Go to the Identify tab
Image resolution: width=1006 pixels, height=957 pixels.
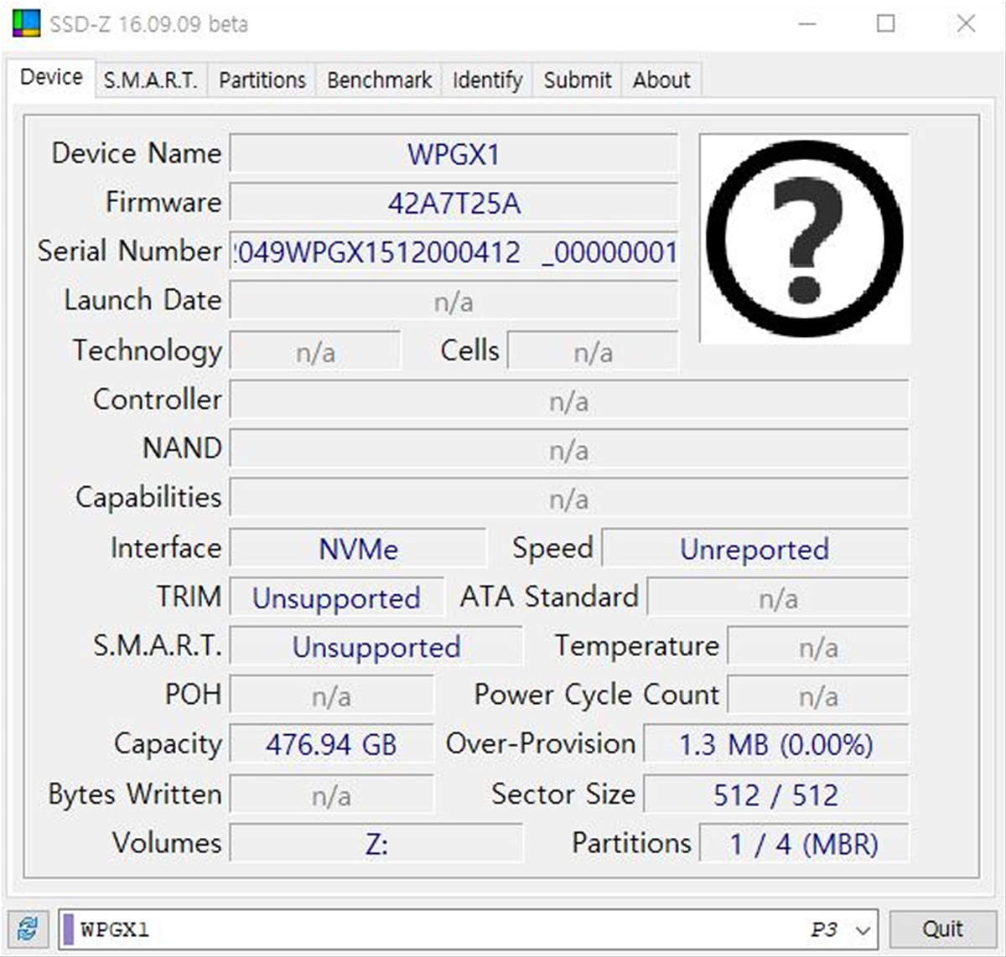click(487, 80)
